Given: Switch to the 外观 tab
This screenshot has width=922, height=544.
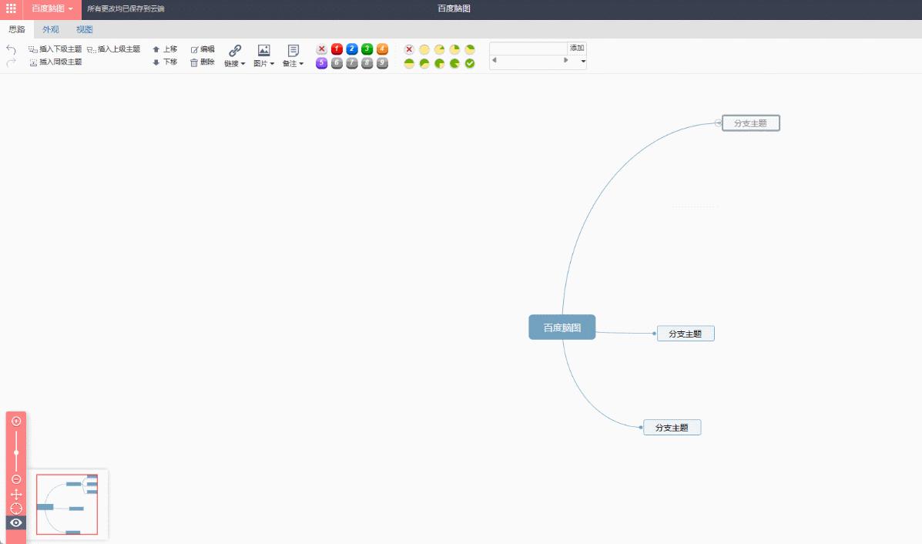Looking at the screenshot, I should tap(51, 29).
